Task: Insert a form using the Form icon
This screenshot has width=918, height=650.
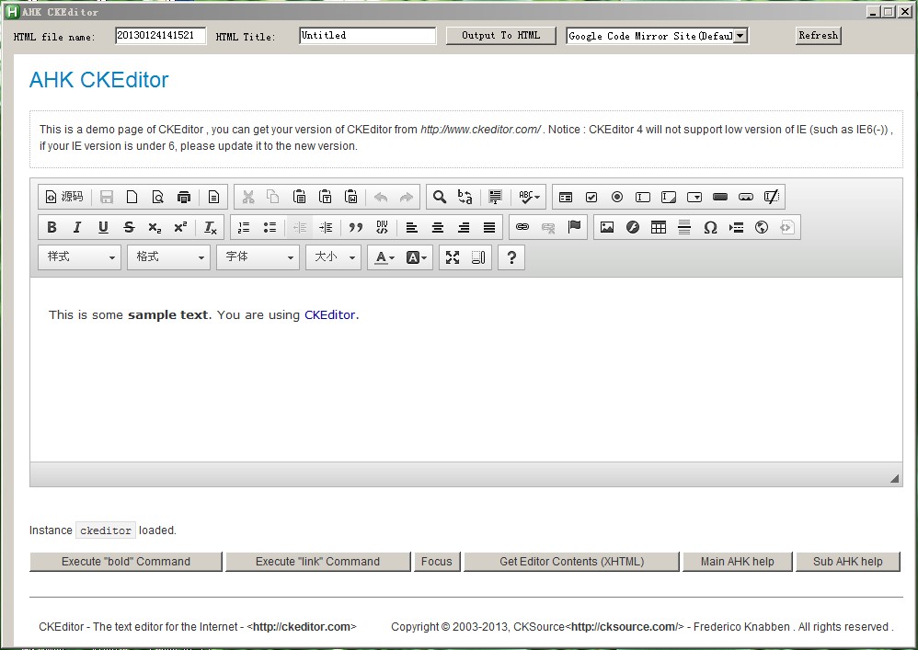Action: [x=566, y=197]
